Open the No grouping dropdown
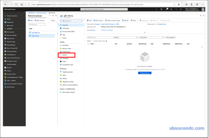Screen dimensions: 209x138 [x=170, y=37]
